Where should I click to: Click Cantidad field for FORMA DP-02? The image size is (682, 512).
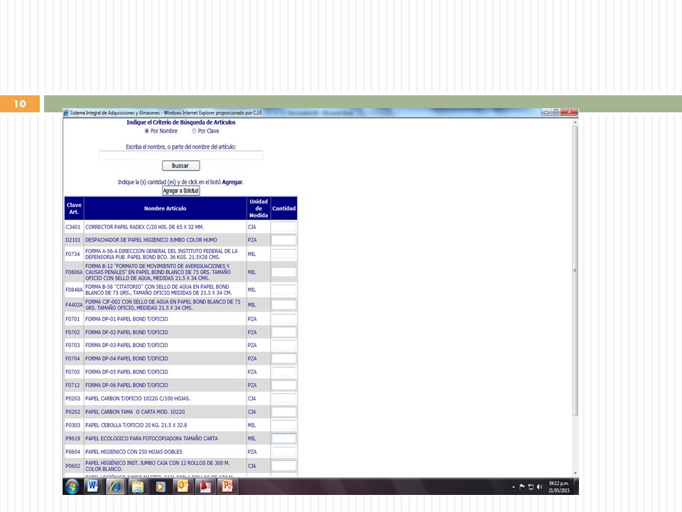(x=283, y=332)
